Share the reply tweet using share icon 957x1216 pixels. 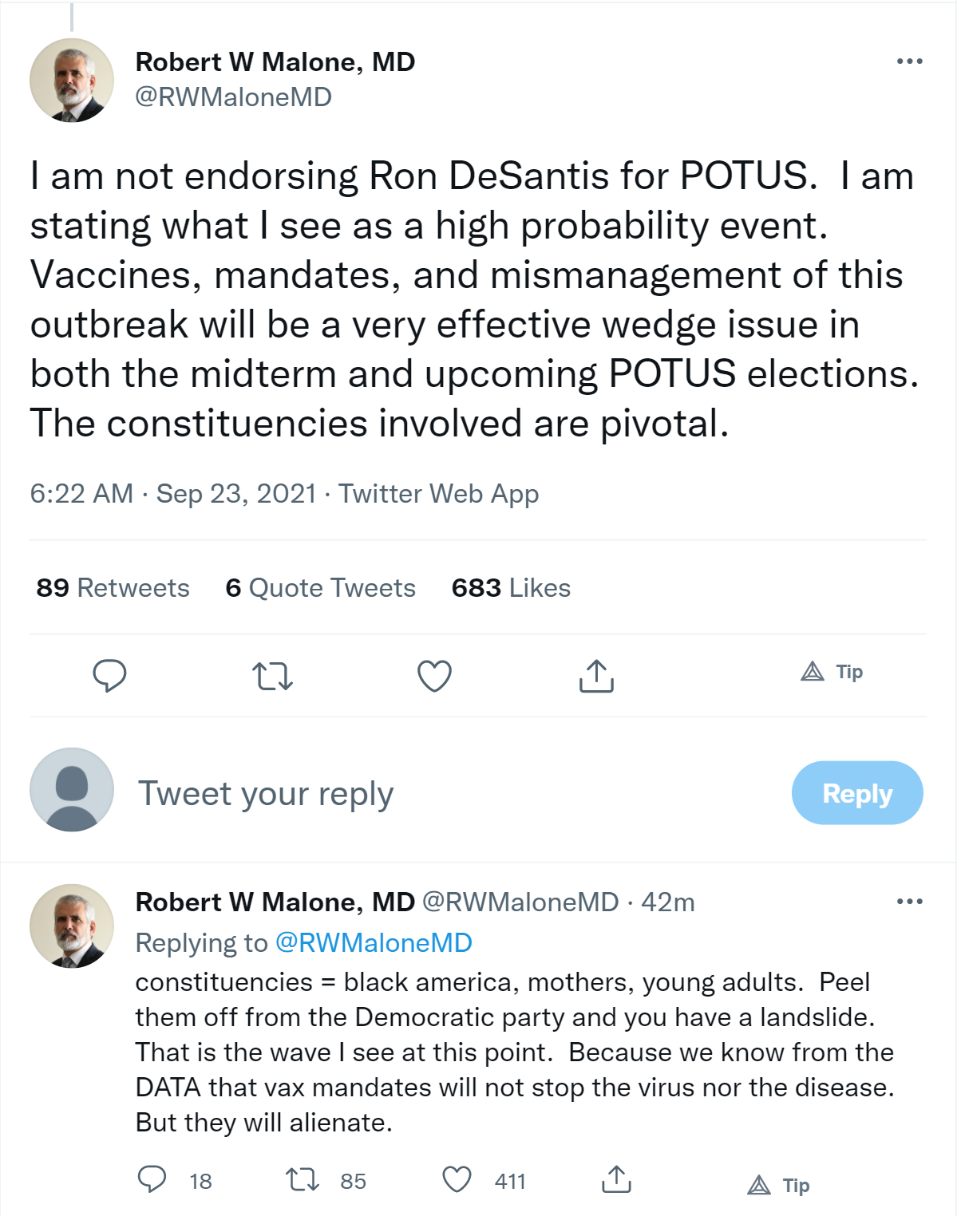(x=616, y=1179)
